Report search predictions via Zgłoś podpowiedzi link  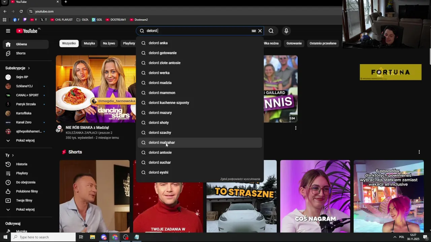tap(240, 179)
